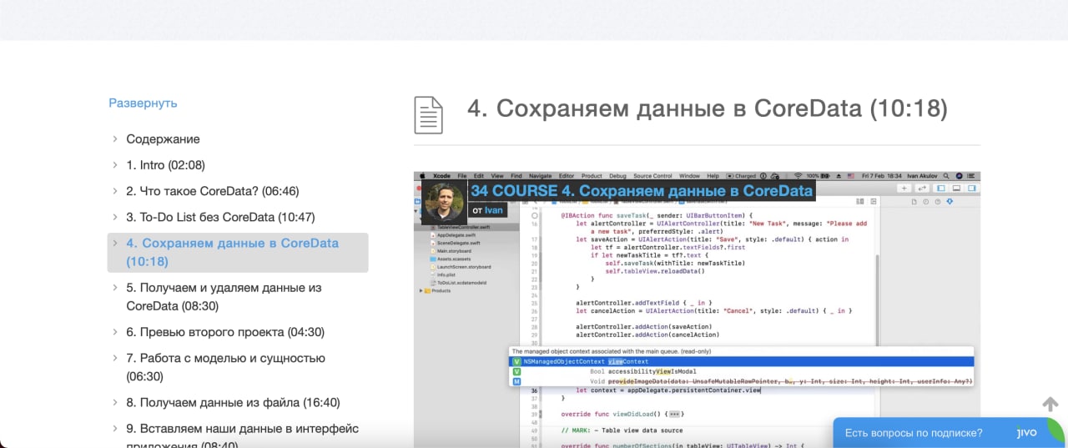Viewport: 1068px width, 448px height.
Task: Open lesson 8. Получаем данные из файла (16:40)
Action: tap(233, 402)
